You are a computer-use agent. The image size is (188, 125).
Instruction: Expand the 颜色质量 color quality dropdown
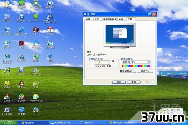tap(149, 62)
